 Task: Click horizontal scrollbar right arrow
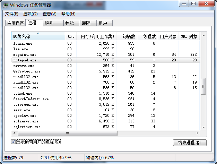click(197, 133)
